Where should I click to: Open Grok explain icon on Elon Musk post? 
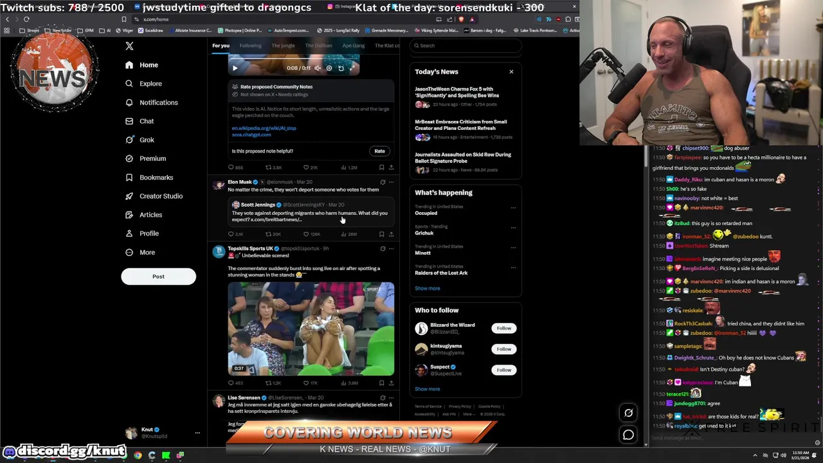tap(383, 182)
